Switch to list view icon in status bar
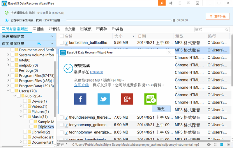This screenshot has width=233, height=148. (222, 145)
